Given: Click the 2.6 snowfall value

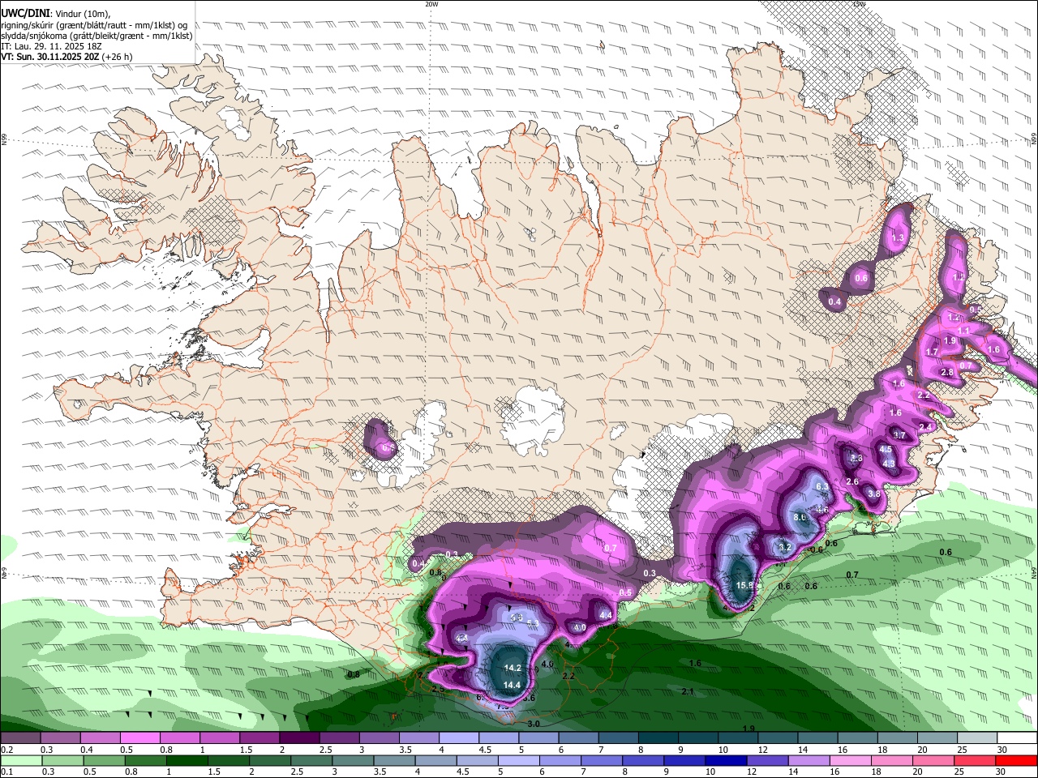Looking at the screenshot, I should pos(851,481).
